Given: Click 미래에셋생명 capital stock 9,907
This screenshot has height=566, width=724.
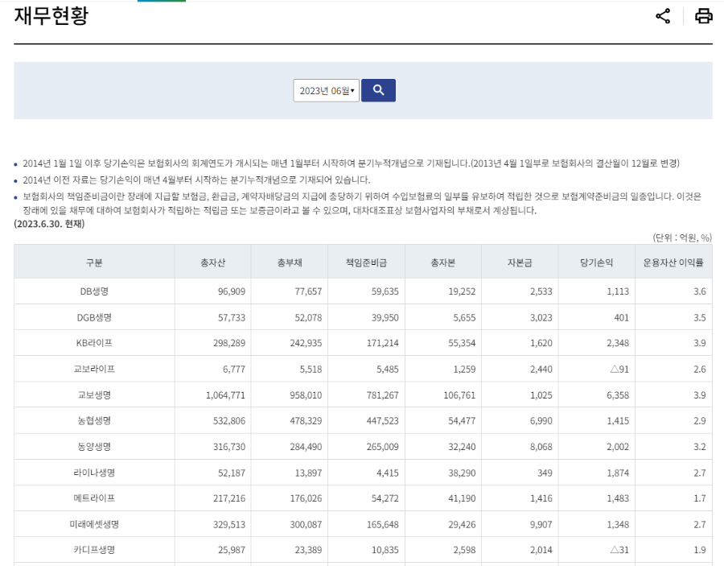Looking at the screenshot, I should pos(541,524).
